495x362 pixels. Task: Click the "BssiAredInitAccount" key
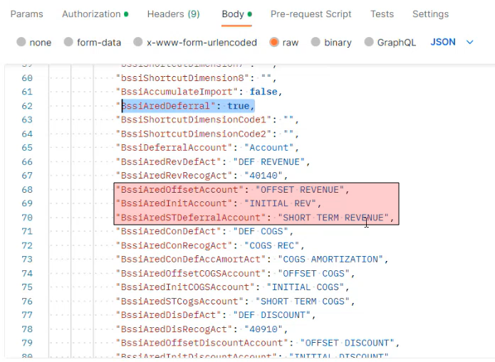(174, 203)
